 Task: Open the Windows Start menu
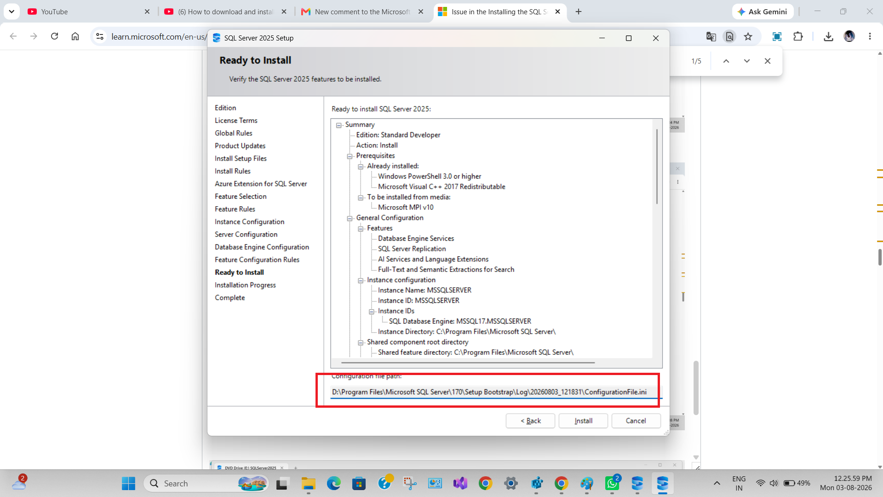[x=128, y=484]
